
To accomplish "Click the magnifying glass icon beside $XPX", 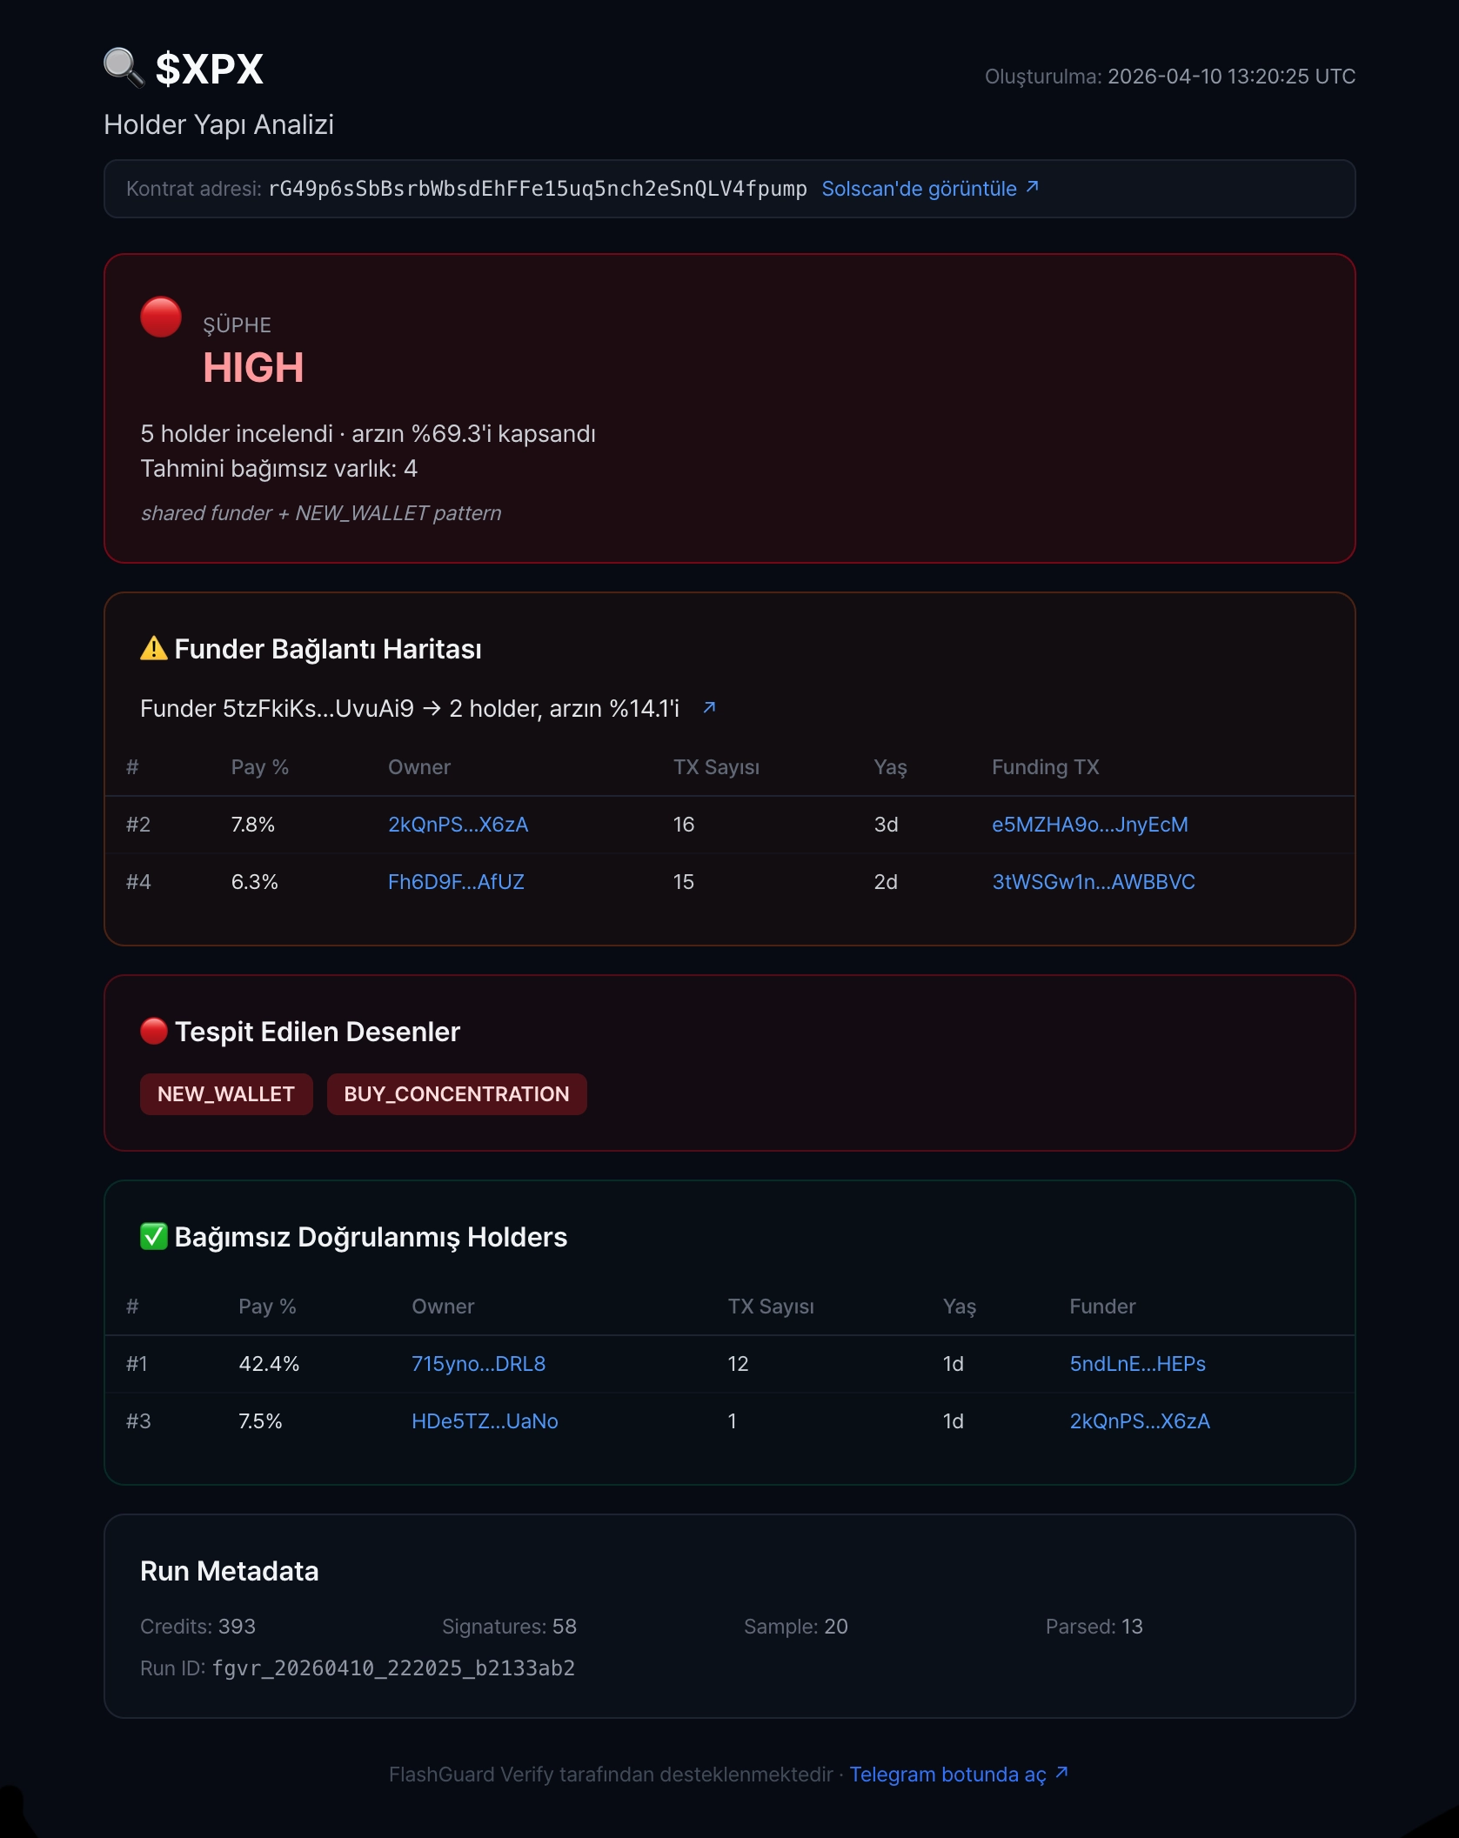I will [x=124, y=68].
